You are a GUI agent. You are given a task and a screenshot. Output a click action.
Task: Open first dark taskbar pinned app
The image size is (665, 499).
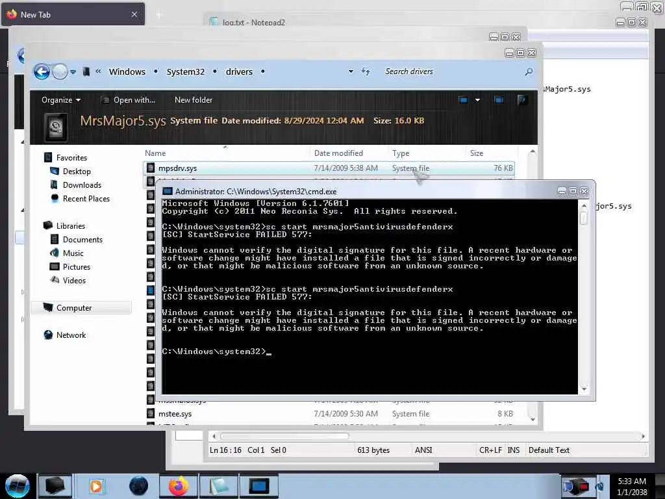55,486
